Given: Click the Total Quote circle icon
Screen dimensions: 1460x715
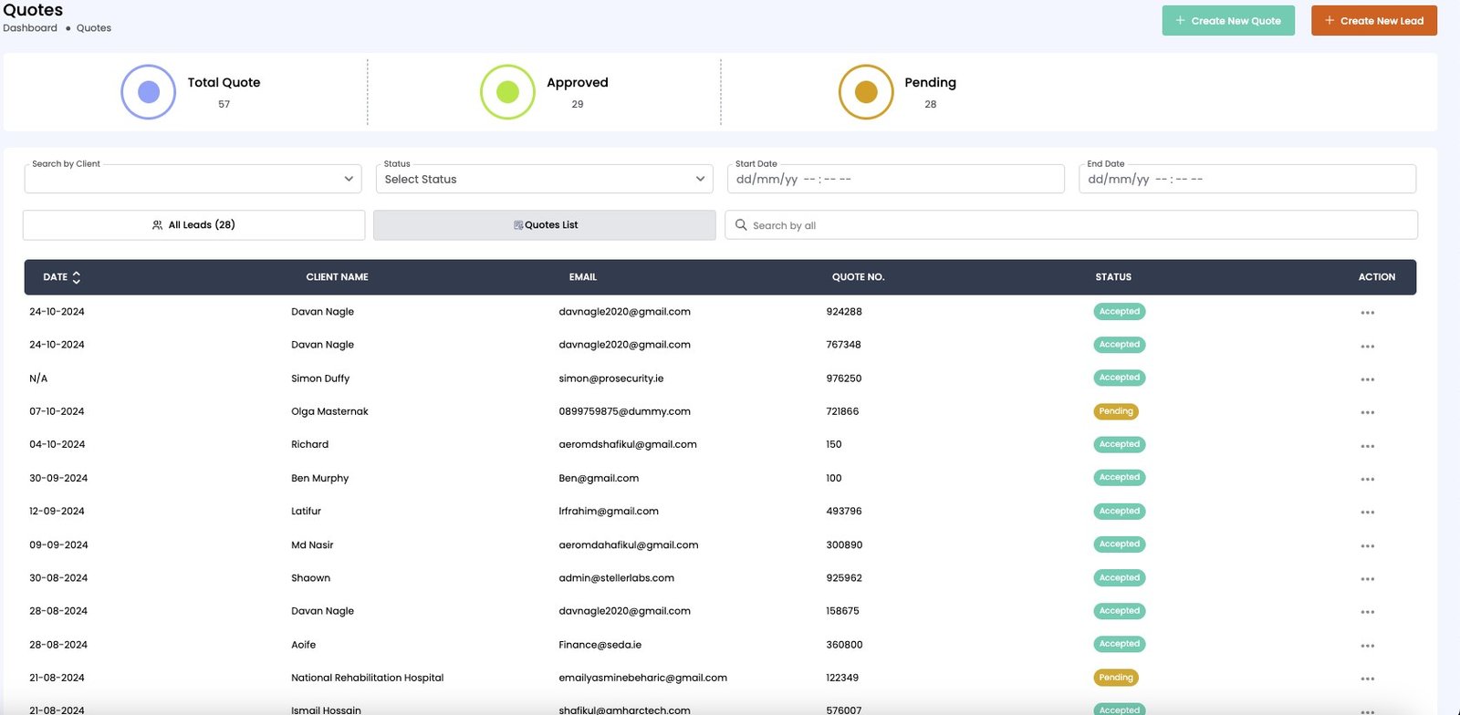Looking at the screenshot, I should click(x=148, y=92).
